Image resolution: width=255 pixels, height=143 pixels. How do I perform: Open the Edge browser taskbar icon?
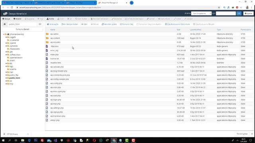tap(29, 140)
